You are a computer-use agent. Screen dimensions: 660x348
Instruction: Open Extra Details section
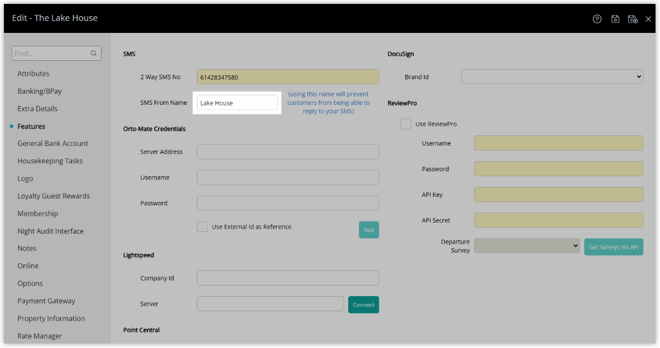(x=37, y=109)
